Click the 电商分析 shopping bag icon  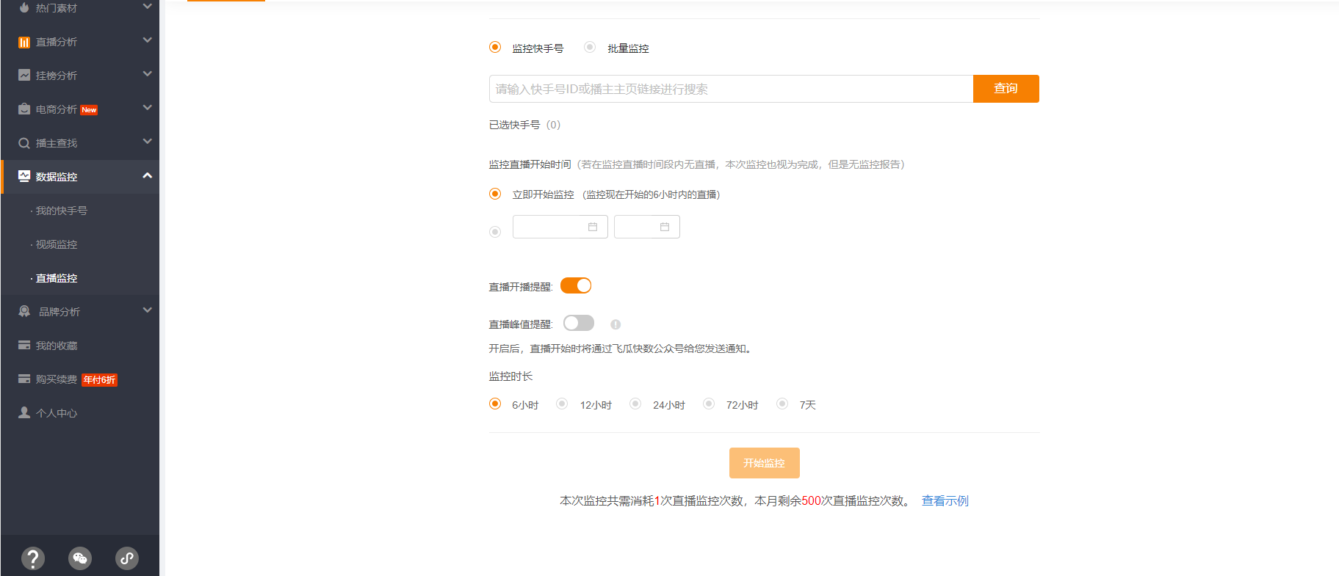click(x=24, y=109)
